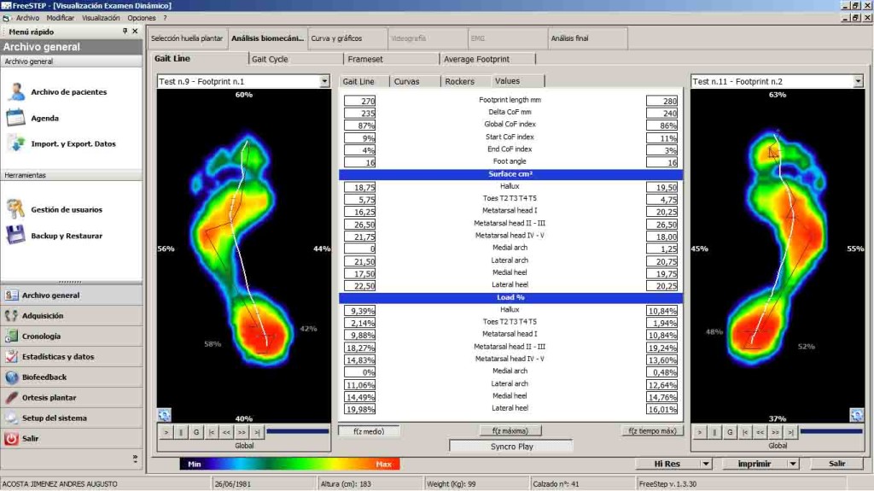The image size is (874, 491).
Task: Open the Opciones menu
Action: tap(142, 18)
